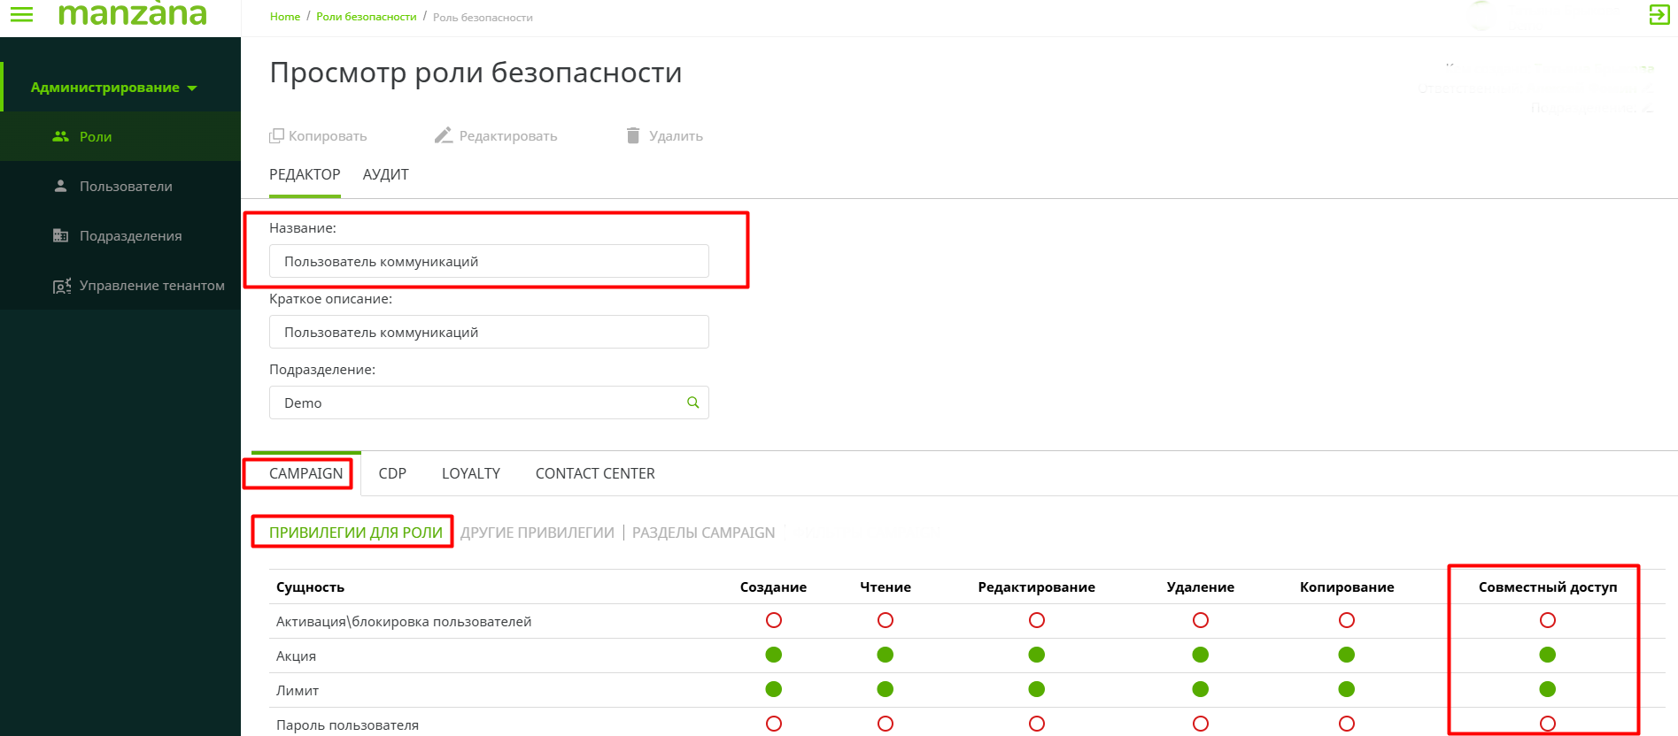Screen dimensions: 1678x736
Task: Toggle Создание privilege for Акция
Action: [x=773, y=655]
